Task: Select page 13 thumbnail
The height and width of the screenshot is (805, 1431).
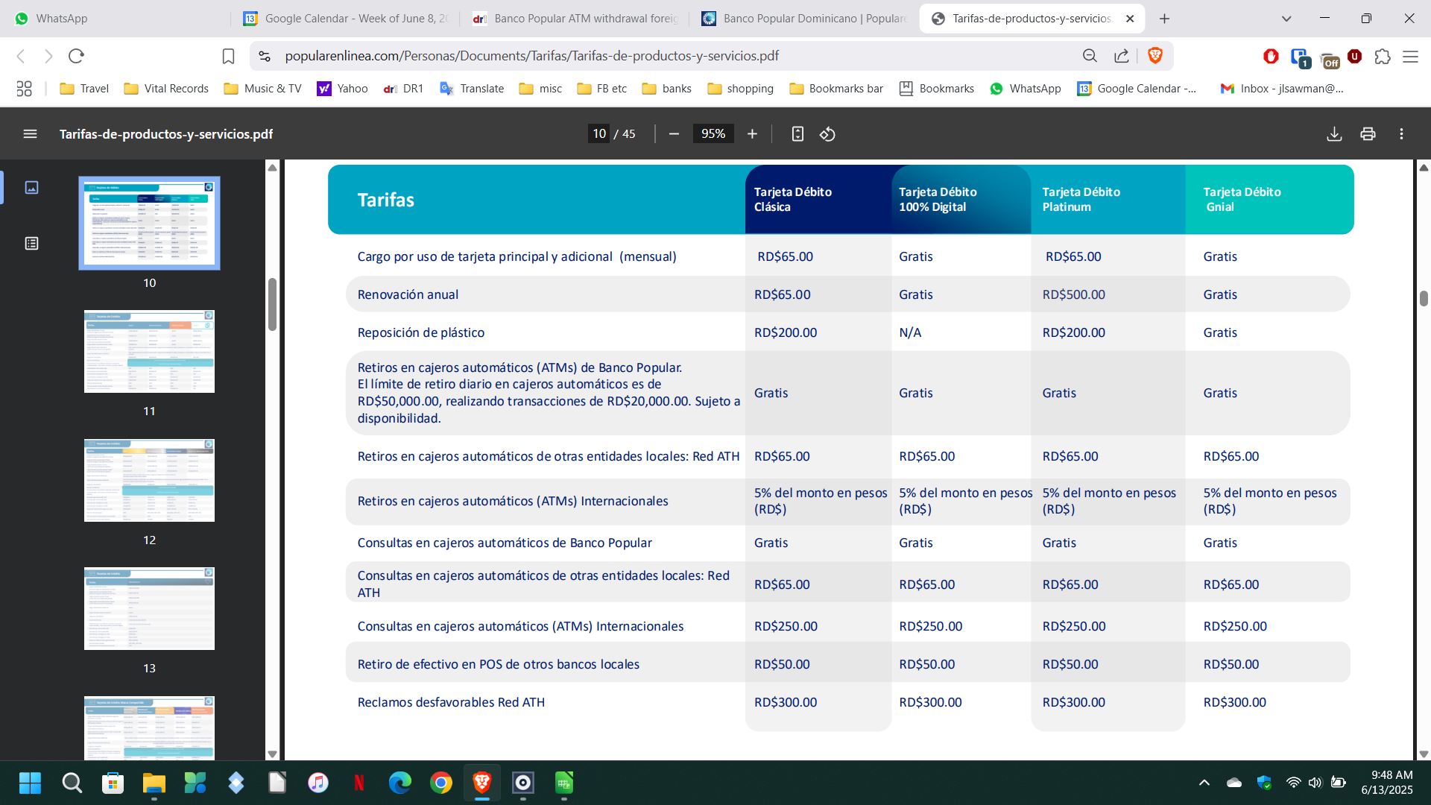Action: (x=149, y=609)
